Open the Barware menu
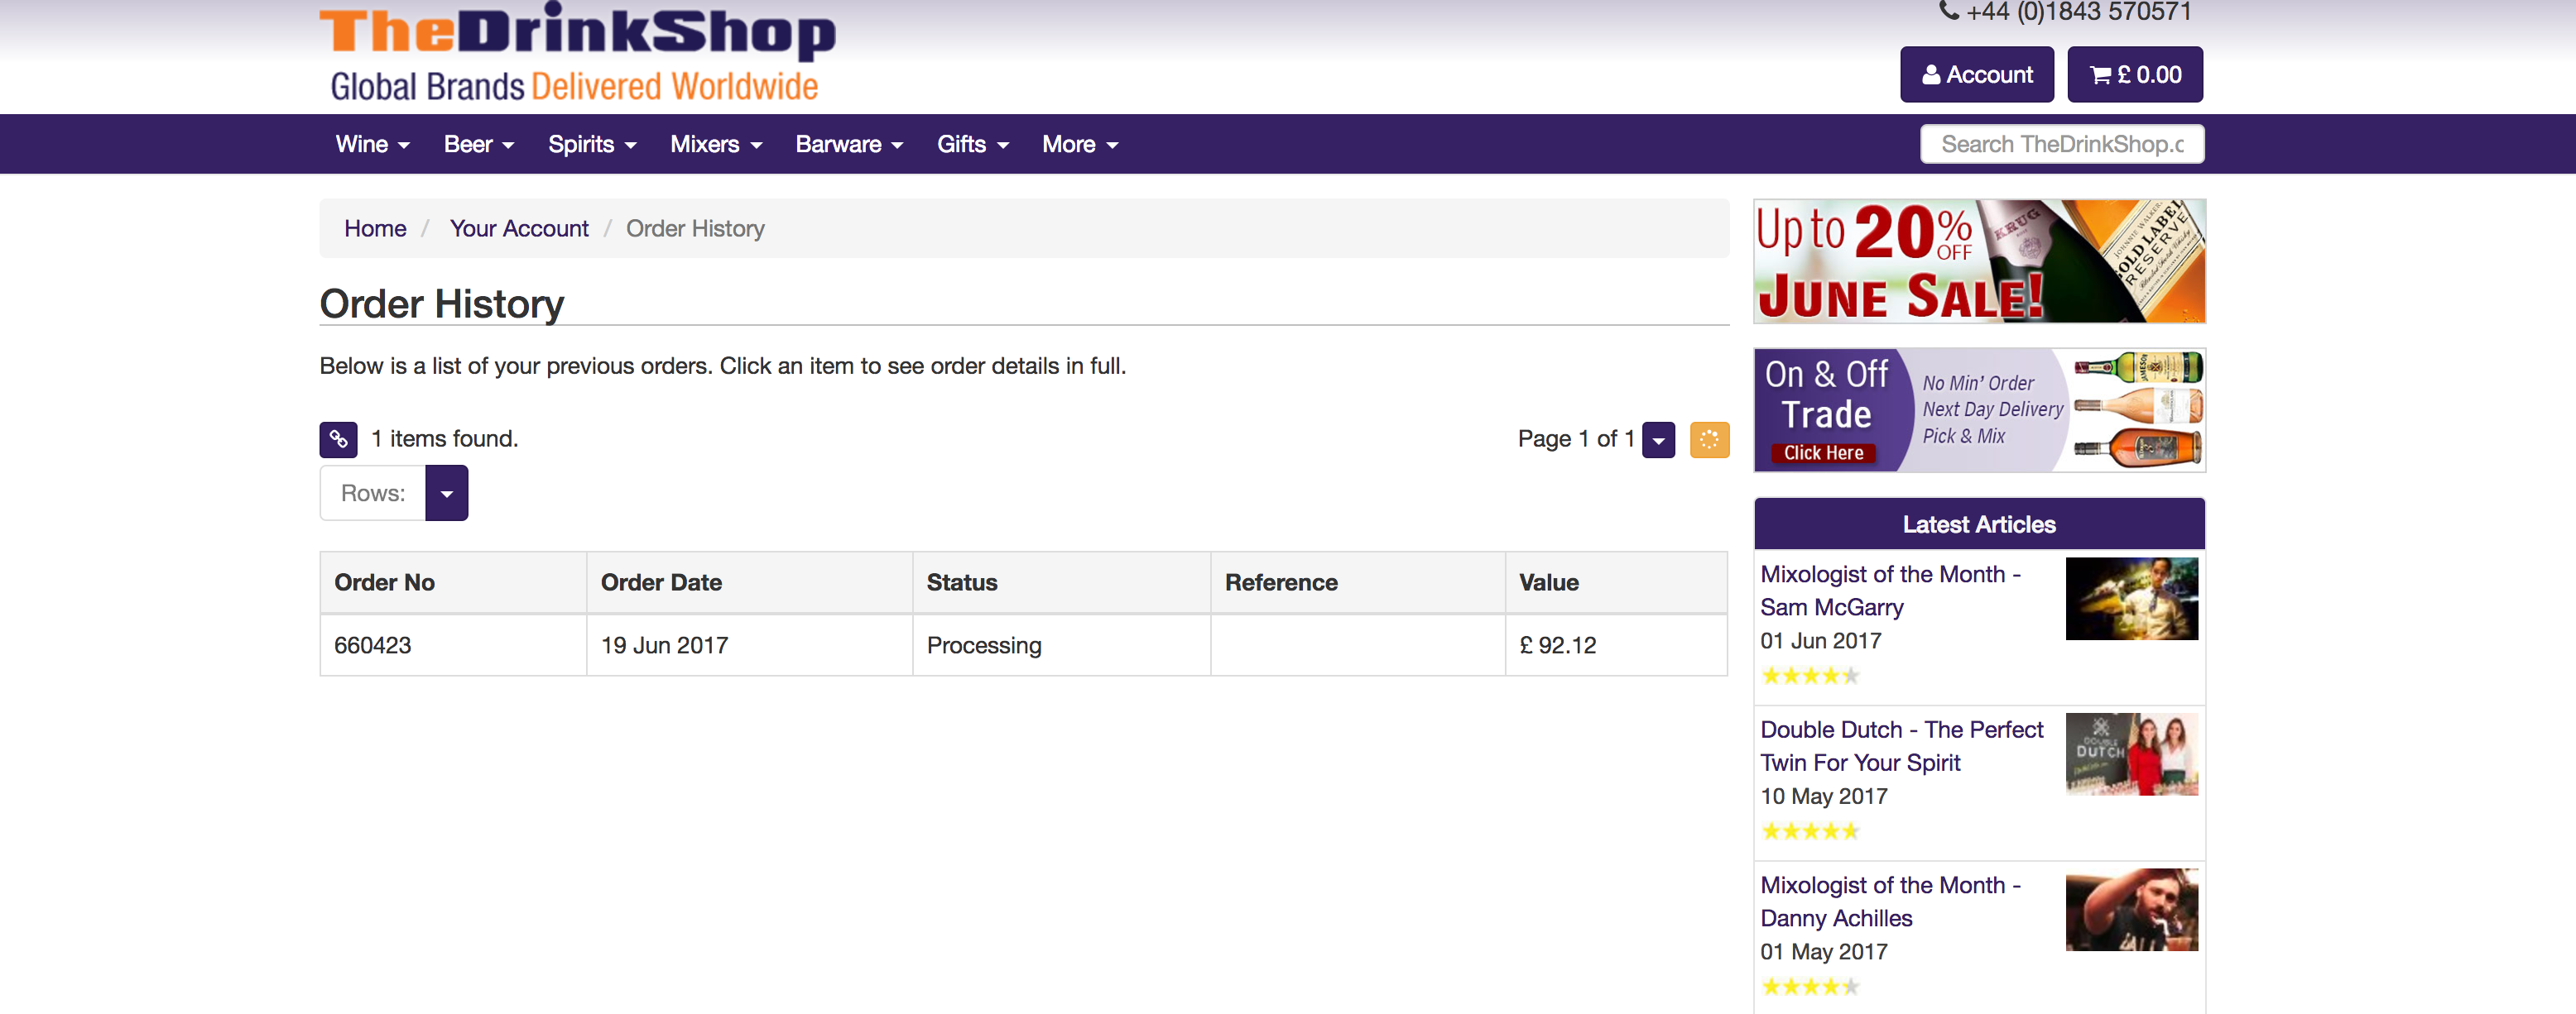 coord(848,145)
